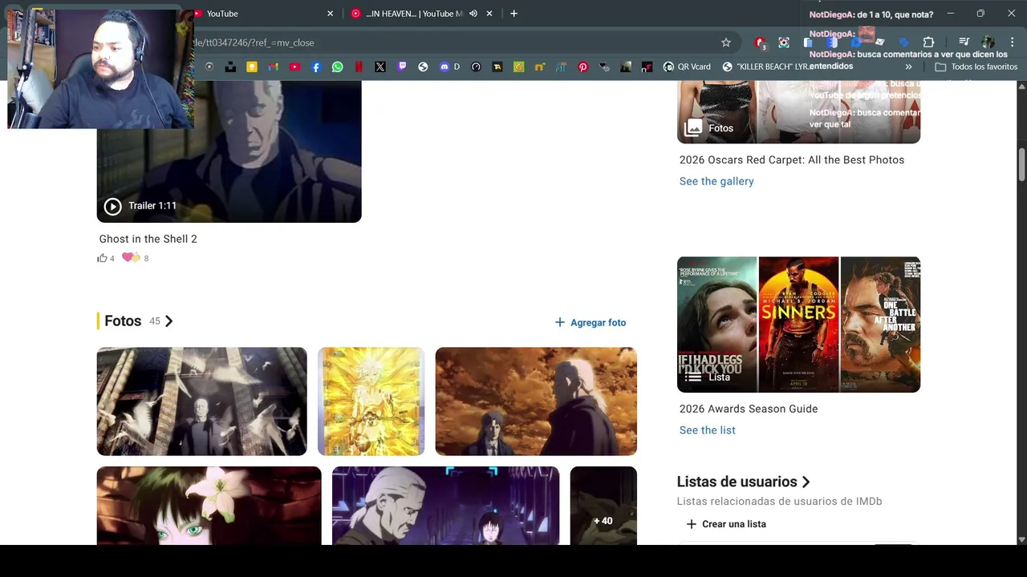
Task: Open the YouTube bookmark icon in bookmarks bar
Action: 294,67
